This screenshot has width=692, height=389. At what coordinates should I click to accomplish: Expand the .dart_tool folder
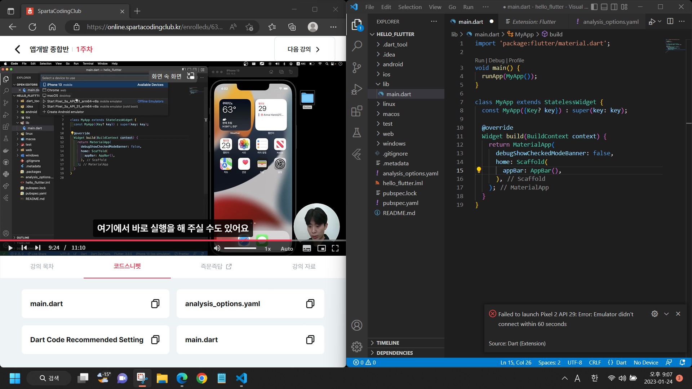395,44
